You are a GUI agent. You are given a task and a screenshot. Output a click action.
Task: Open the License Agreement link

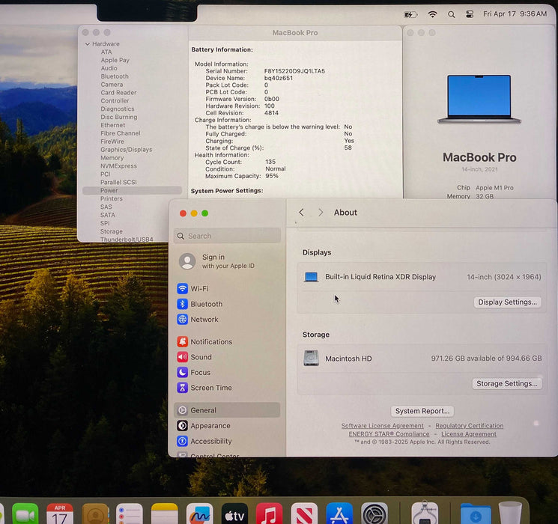click(469, 434)
